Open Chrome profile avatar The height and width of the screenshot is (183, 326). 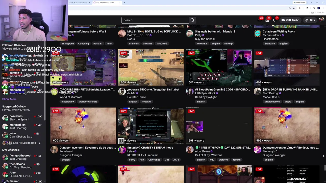[319, 8]
